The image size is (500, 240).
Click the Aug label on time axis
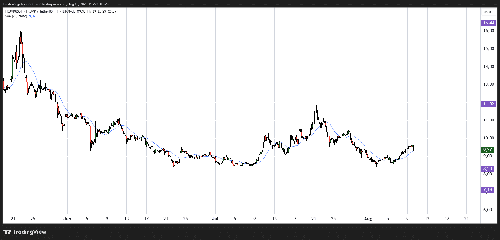coord(368,219)
